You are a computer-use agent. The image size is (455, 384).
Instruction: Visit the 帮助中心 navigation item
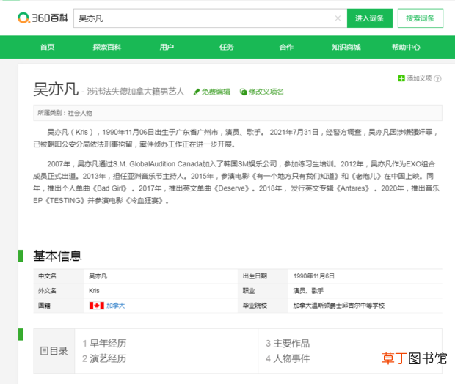click(406, 47)
